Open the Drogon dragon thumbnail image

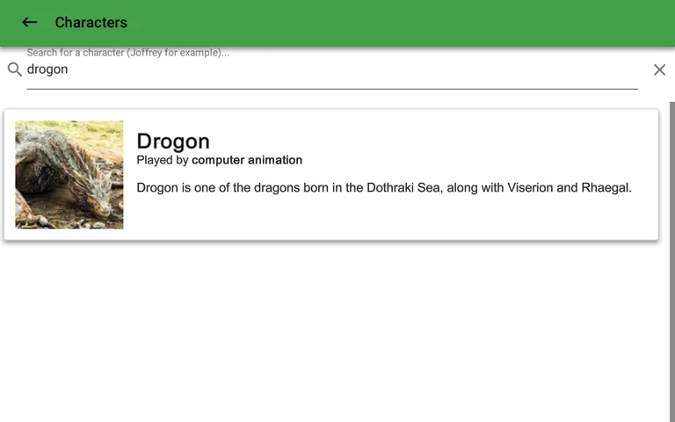[69, 175]
